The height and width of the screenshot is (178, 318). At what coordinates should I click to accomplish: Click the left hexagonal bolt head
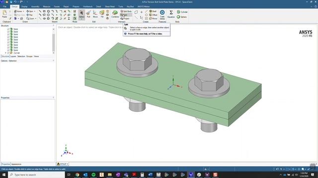(137, 59)
